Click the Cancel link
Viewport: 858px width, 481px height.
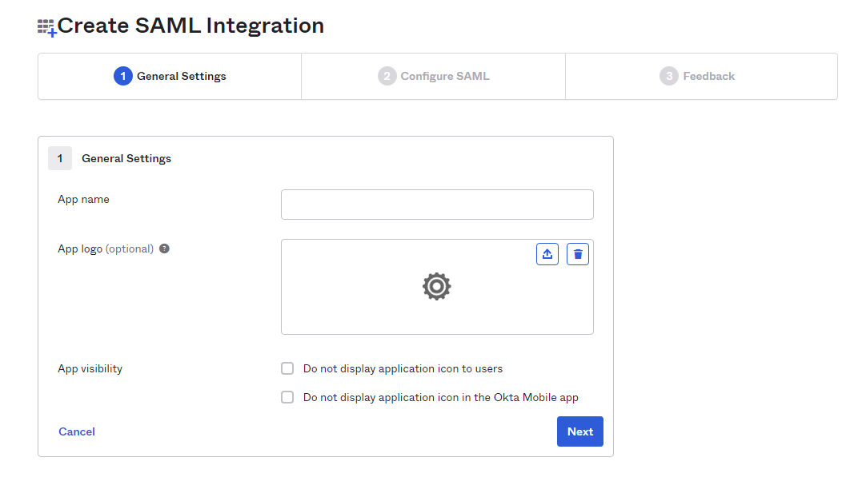[x=77, y=431]
